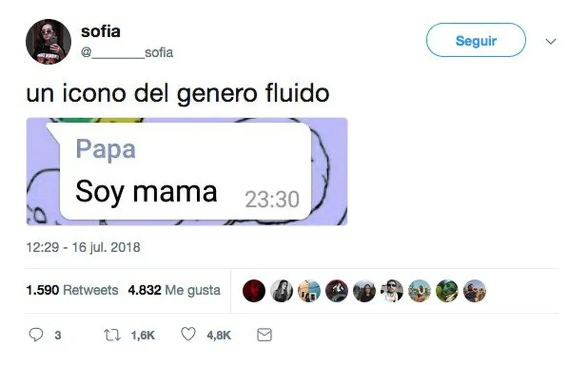Viewport: 587px width, 366px height.
Task: View the list of 1.590 Retweets
Action: [72, 290]
